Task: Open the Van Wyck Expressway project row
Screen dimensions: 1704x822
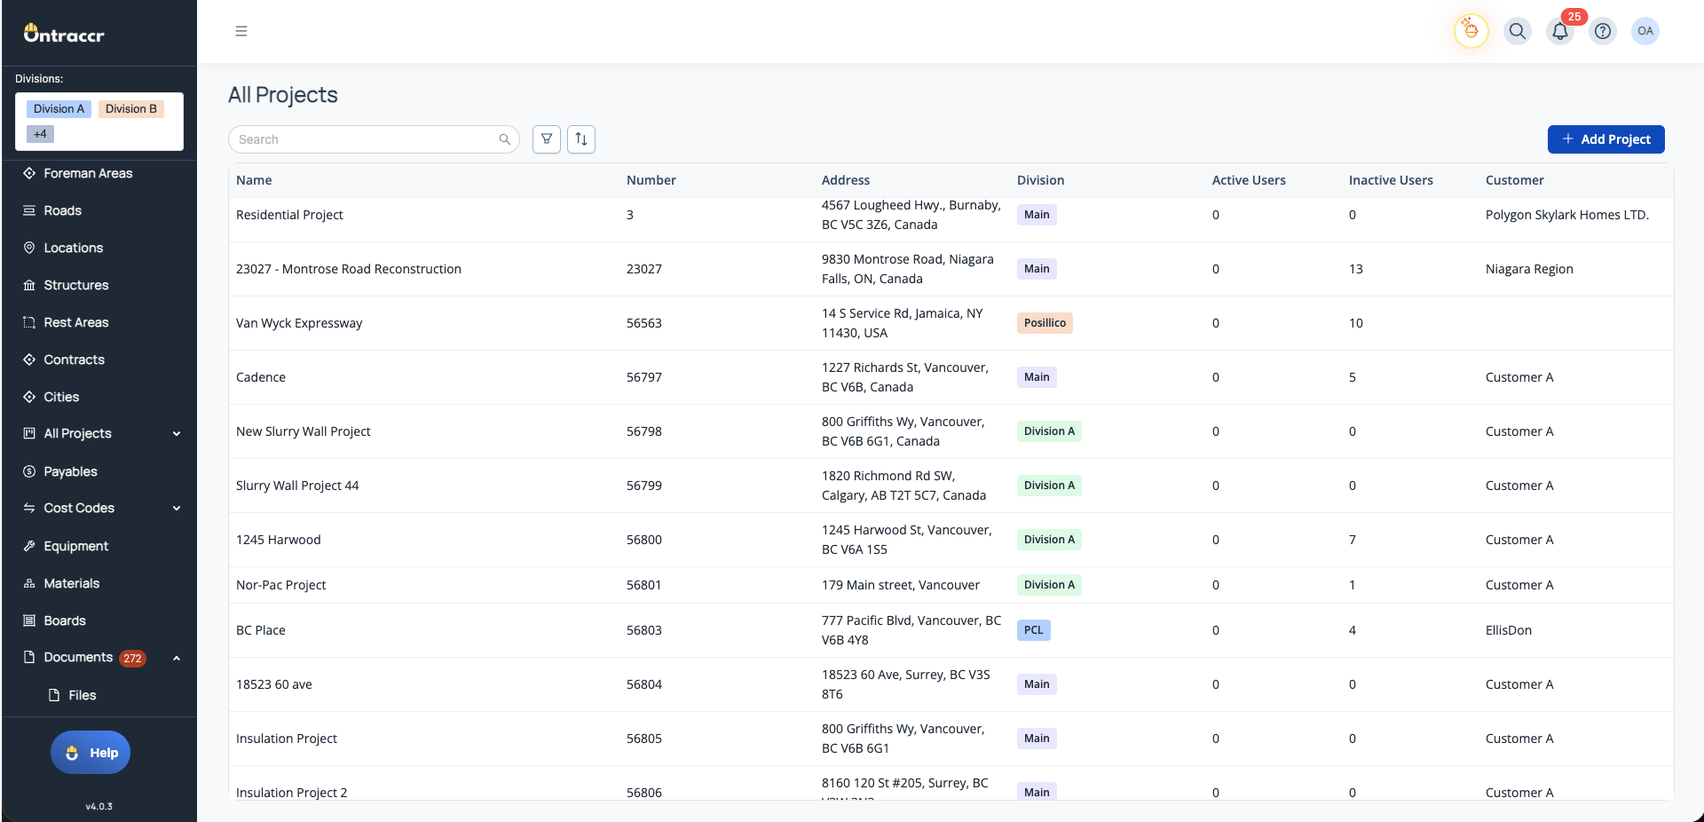Action: (299, 323)
